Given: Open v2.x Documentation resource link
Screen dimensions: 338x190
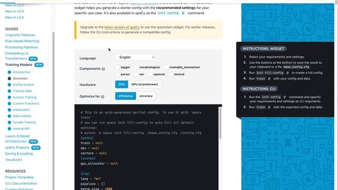Looking at the screenshot, I should (x=21, y=183).
